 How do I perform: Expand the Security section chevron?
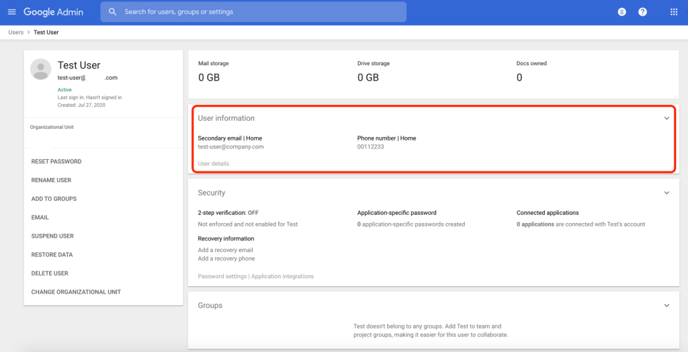tap(666, 193)
